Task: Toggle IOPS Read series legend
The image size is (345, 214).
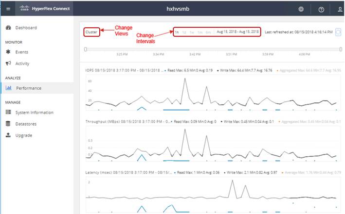Action: pos(189,70)
